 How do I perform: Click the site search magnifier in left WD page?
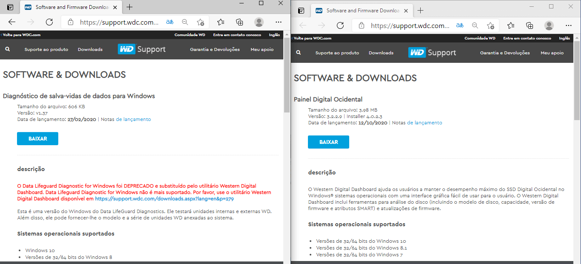[8, 49]
